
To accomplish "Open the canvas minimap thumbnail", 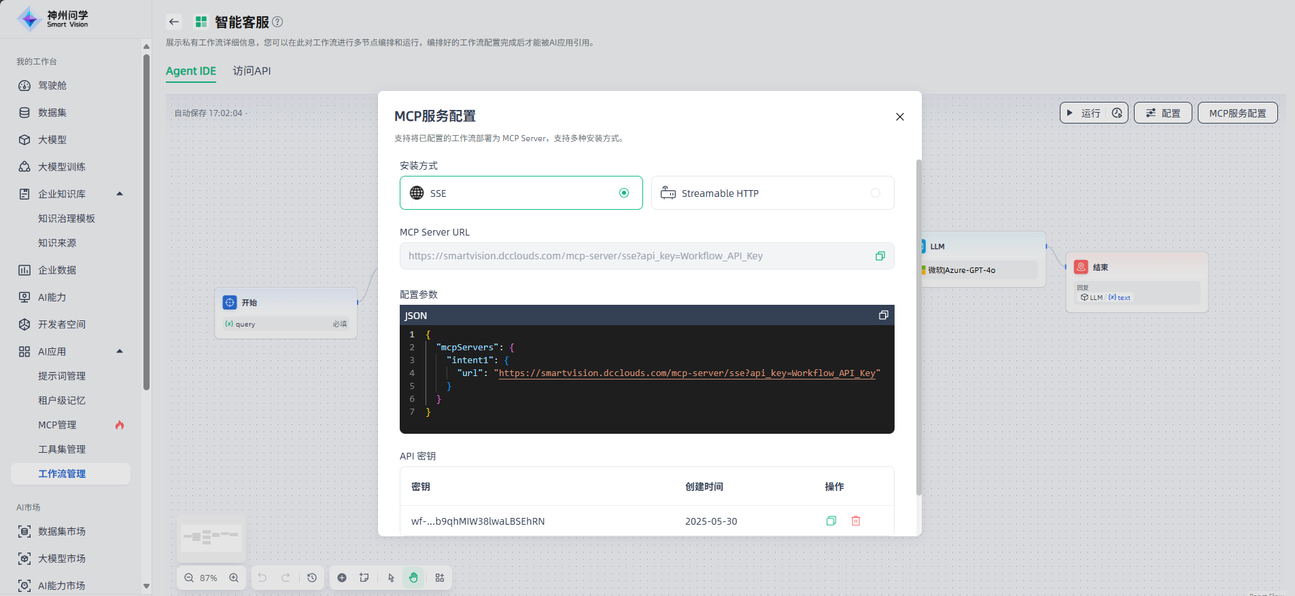I will tap(211, 537).
